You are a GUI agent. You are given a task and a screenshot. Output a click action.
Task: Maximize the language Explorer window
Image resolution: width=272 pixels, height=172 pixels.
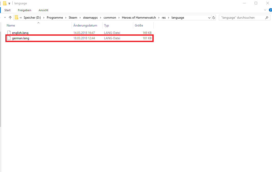tap(256, 3)
